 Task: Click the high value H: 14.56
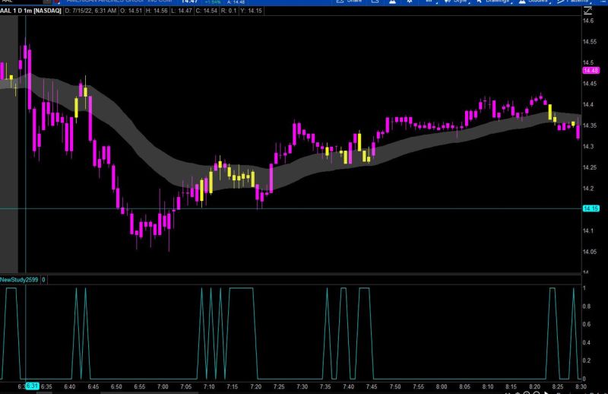157,11
